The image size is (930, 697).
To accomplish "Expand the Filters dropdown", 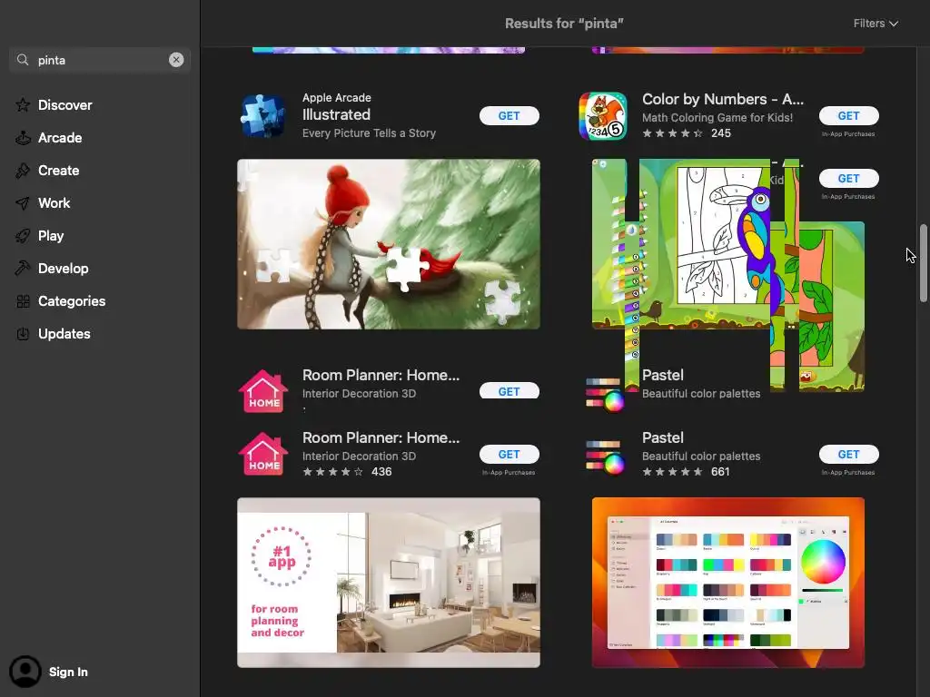I will [876, 23].
